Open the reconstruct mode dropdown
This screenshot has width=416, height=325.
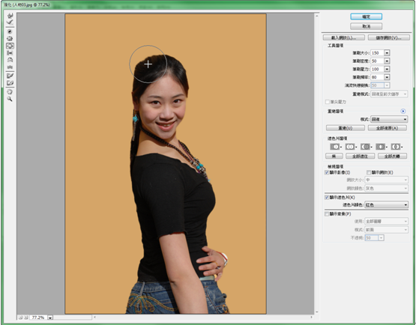click(389, 119)
